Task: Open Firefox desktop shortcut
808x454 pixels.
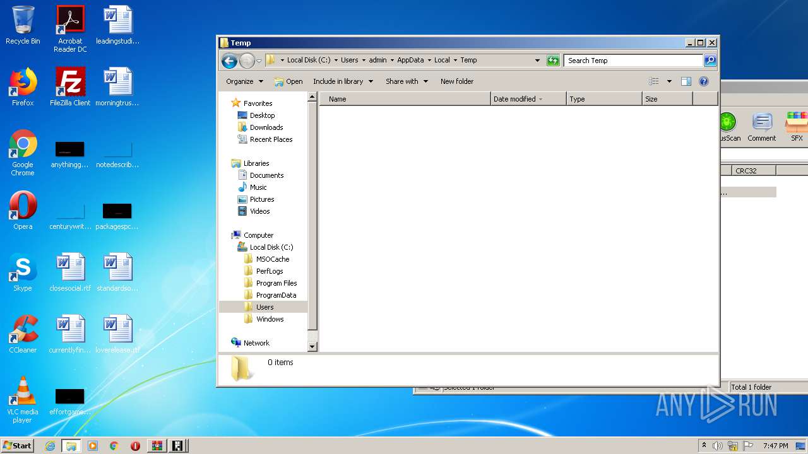Action: pyautogui.click(x=23, y=87)
